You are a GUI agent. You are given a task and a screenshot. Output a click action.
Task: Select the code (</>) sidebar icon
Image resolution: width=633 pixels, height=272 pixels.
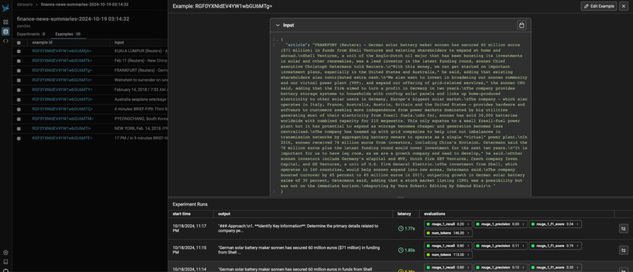(x=6, y=42)
